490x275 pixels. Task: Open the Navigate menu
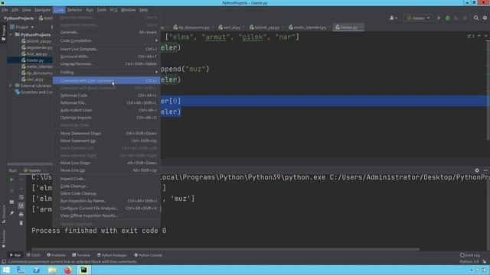tap(43, 10)
